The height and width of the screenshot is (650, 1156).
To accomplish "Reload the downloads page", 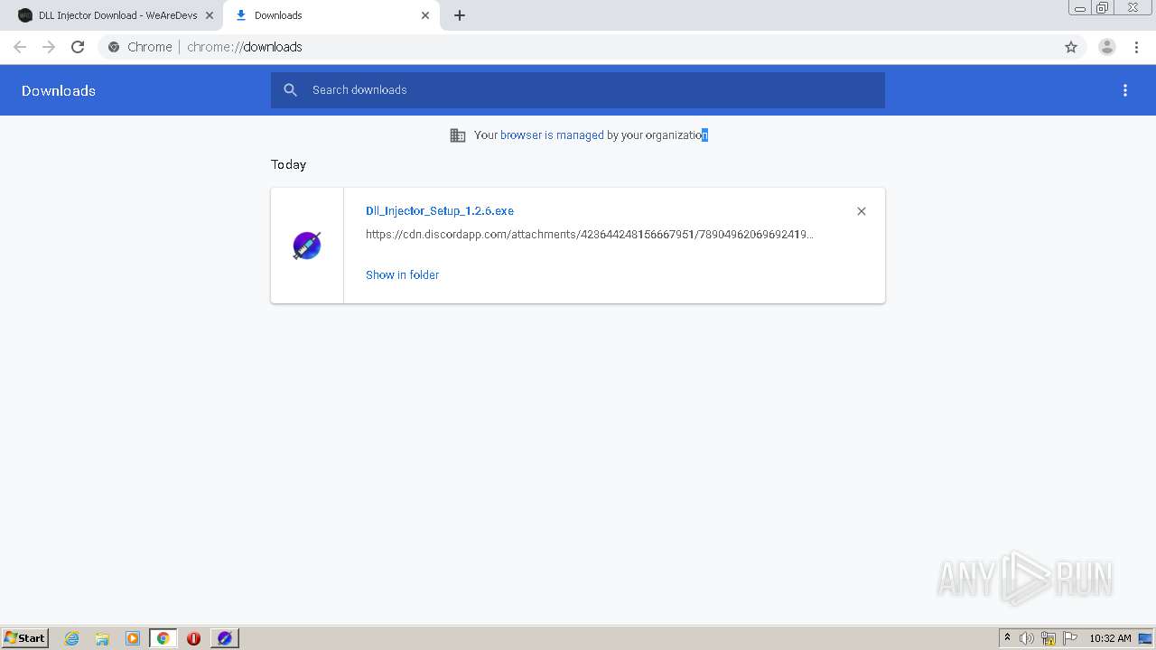I will (x=78, y=47).
